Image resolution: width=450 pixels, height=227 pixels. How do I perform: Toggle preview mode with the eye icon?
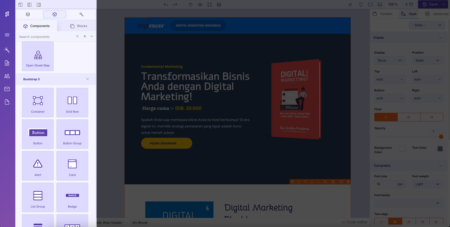click(200, 5)
